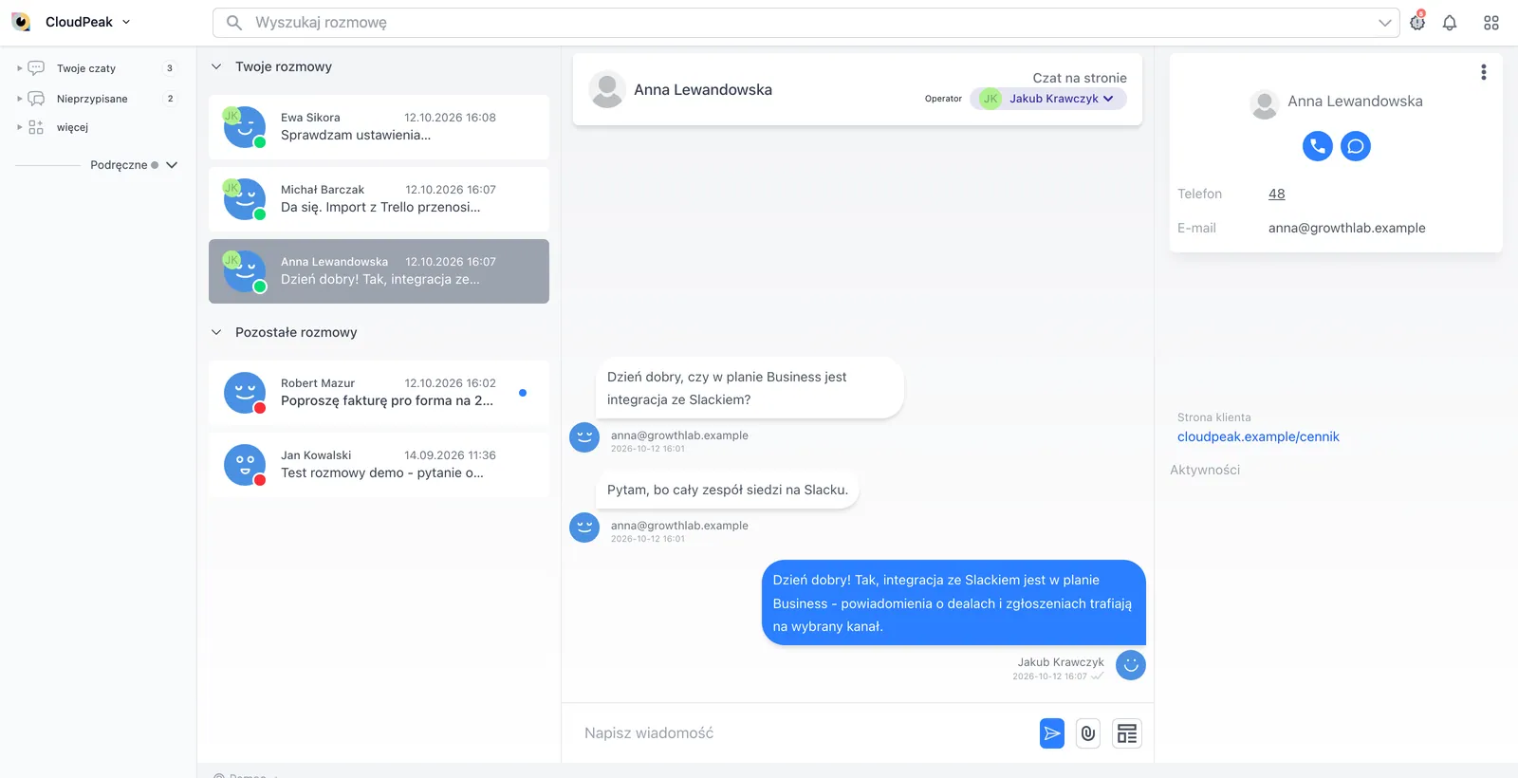
Task: Expand the search filter chevron
Action: tap(1385, 23)
